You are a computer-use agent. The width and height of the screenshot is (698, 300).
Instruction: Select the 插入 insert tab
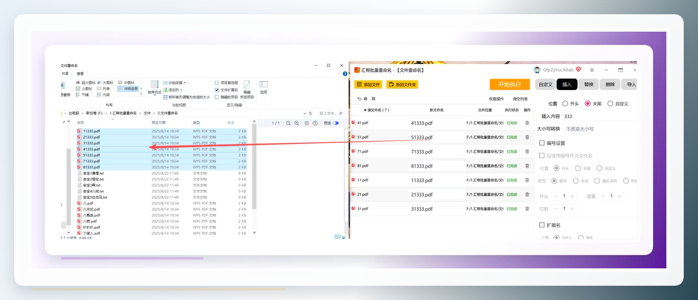click(x=567, y=84)
